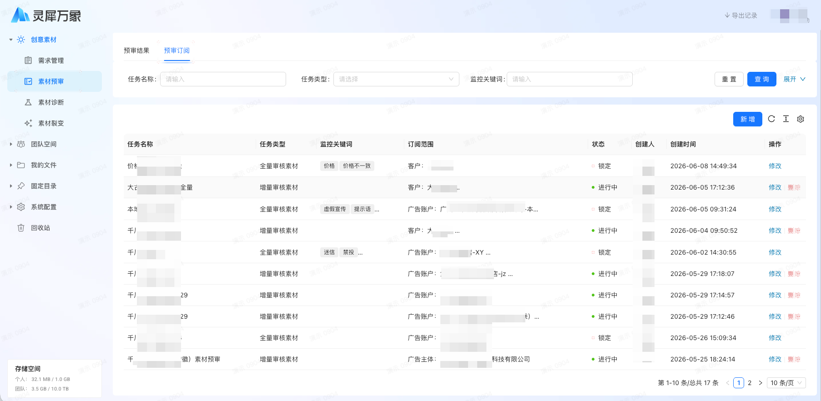This screenshot has width=821, height=401.
Task: Click the 回收站 trash icon
Action: (21, 228)
